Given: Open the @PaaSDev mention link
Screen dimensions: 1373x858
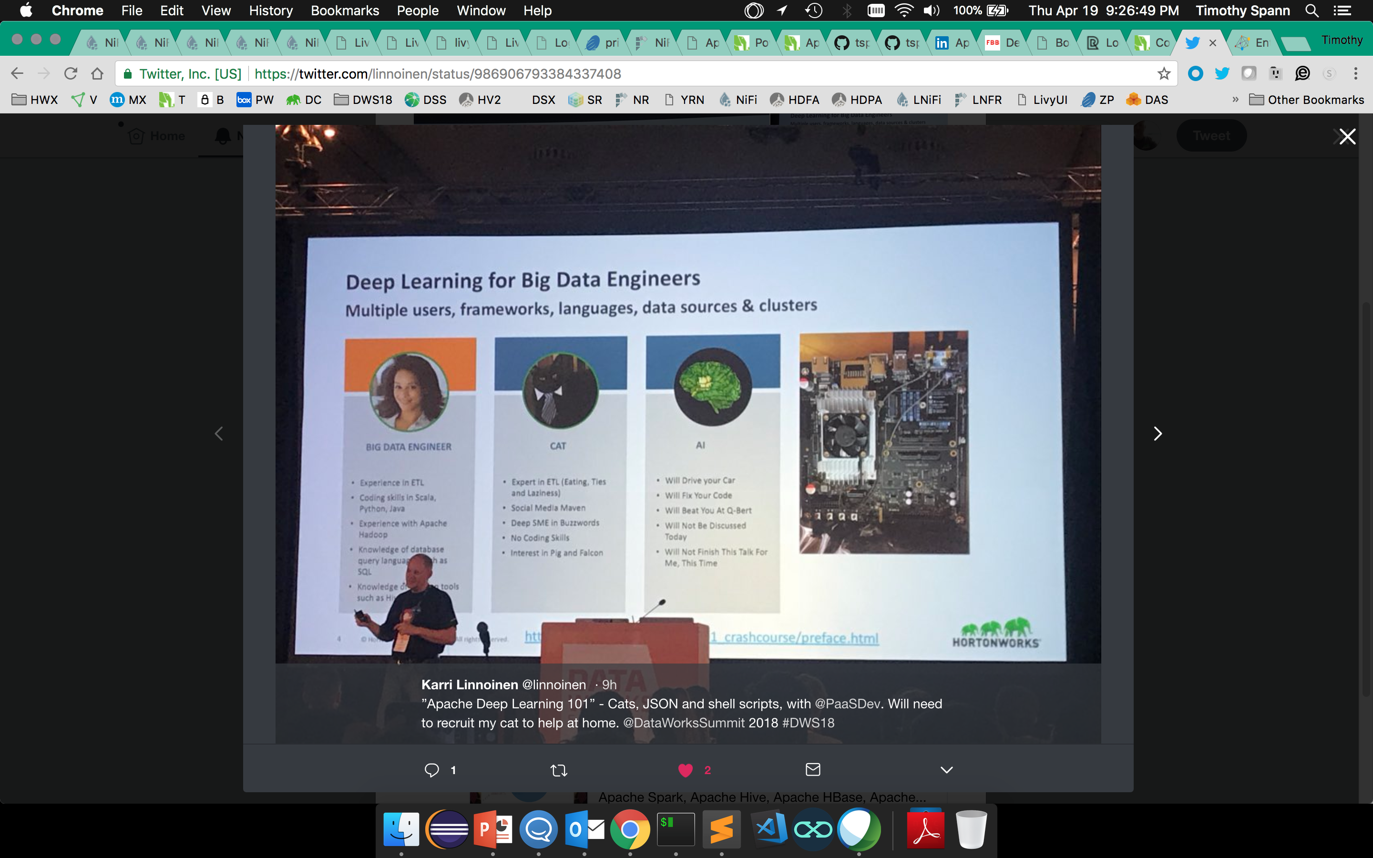Looking at the screenshot, I should (848, 704).
